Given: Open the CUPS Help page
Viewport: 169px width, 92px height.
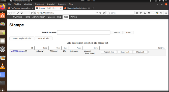Looking at the screenshot, I should click(x=59, y=17).
